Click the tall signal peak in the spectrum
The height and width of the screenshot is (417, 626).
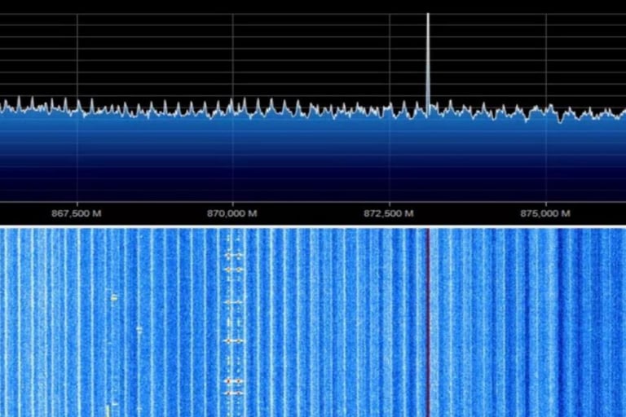point(429,64)
